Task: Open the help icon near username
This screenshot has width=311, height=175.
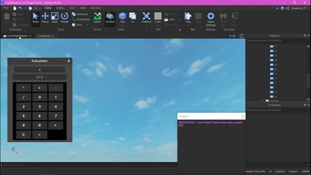Action: point(282,8)
